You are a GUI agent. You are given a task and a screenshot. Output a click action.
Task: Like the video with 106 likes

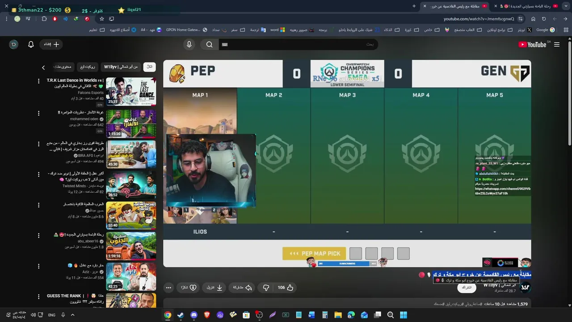(x=285, y=288)
